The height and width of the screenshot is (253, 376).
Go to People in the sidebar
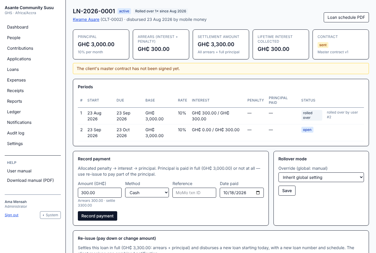[x=14, y=38]
